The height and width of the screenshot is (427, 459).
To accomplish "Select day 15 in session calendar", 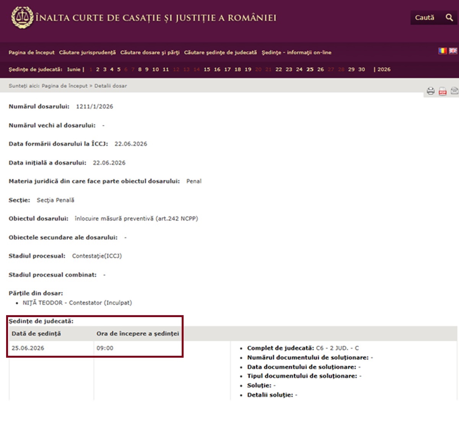I will [x=207, y=69].
